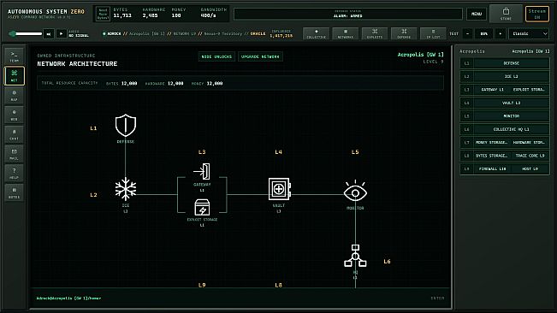Open the HELP sidebar panel
The height and width of the screenshot is (313, 557).
pyautogui.click(x=15, y=174)
